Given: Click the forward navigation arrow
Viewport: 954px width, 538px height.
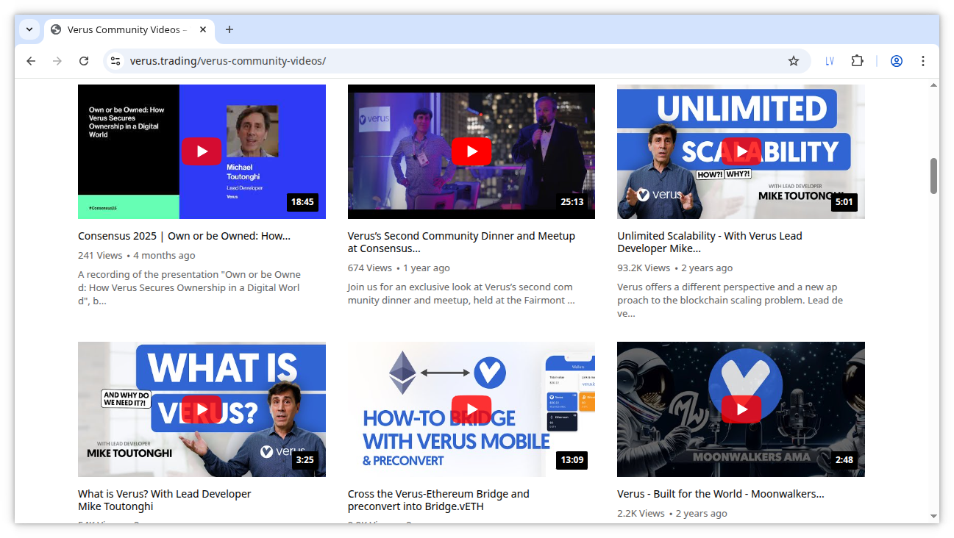Looking at the screenshot, I should 57,61.
